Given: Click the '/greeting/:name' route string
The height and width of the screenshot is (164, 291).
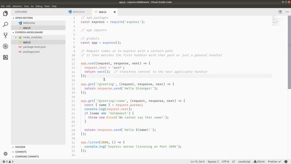Looking at the screenshot, I should click(111, 101).
